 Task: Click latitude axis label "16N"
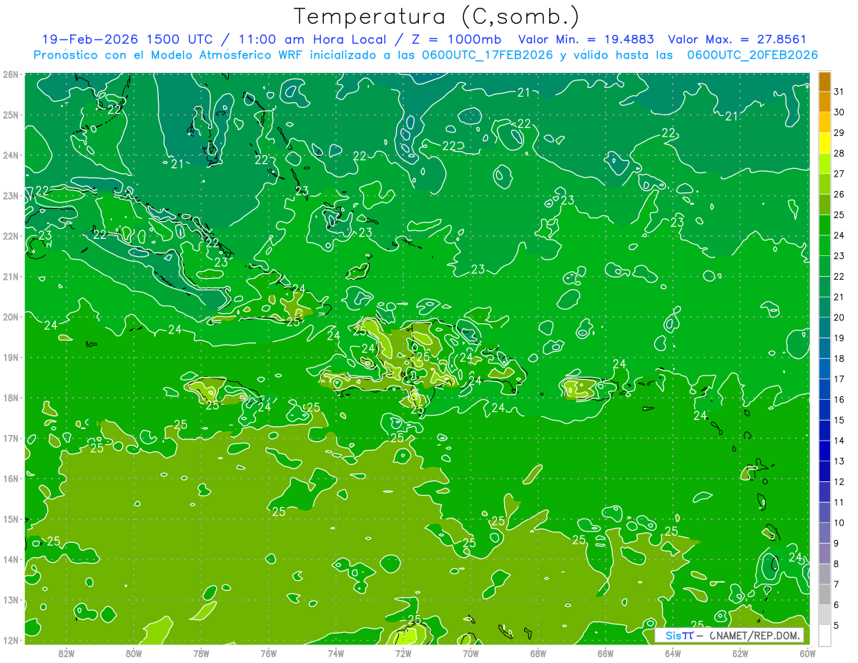11,478
